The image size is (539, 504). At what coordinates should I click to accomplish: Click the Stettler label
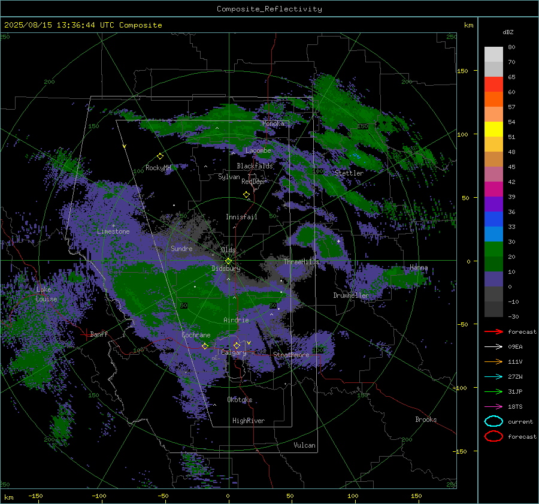pos(349,173)
